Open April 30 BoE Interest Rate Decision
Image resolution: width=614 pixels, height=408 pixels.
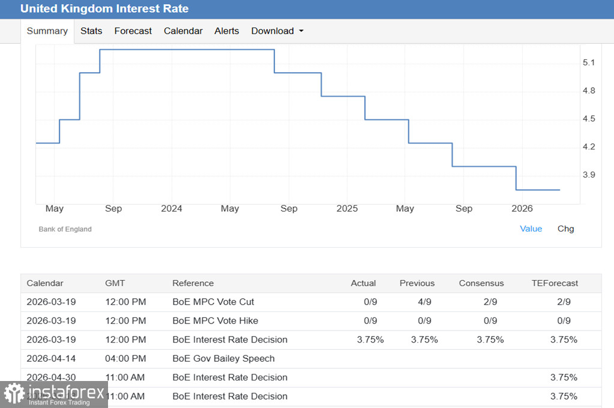coord(229,377)
